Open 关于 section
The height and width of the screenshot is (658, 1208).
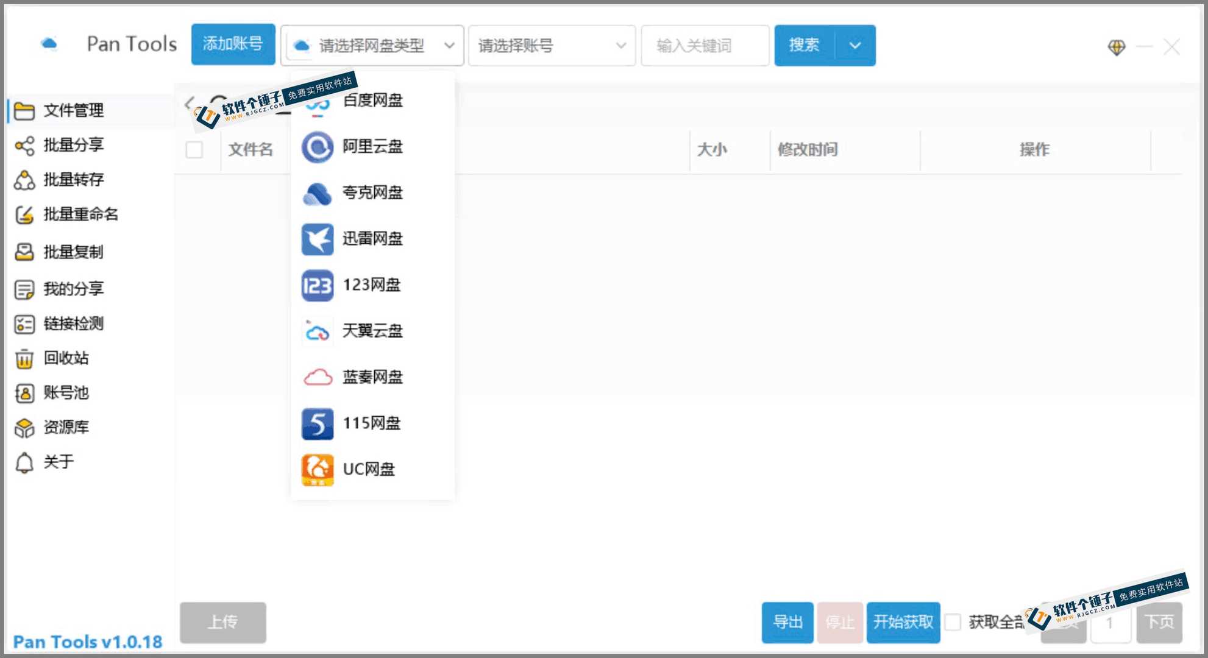point(91,463)
